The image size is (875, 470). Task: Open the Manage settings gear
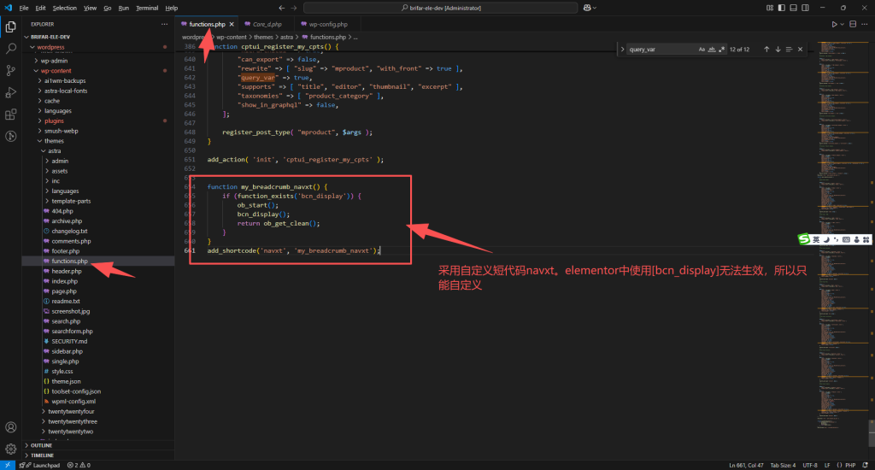pyautogui.click(x=10, y=449)
